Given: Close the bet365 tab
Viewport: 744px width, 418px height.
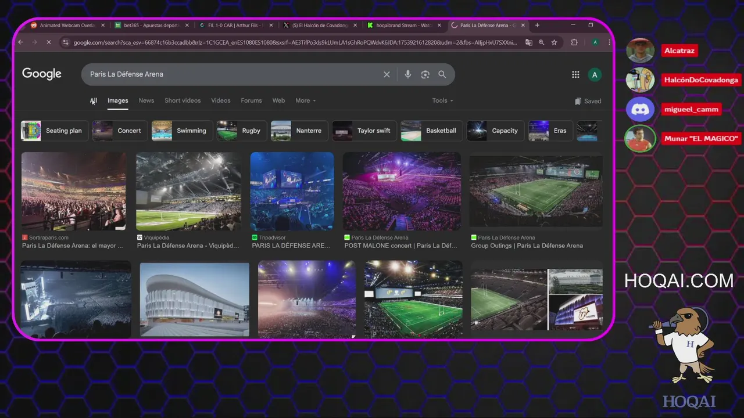Looking at the screenshot, I should 187,26.
